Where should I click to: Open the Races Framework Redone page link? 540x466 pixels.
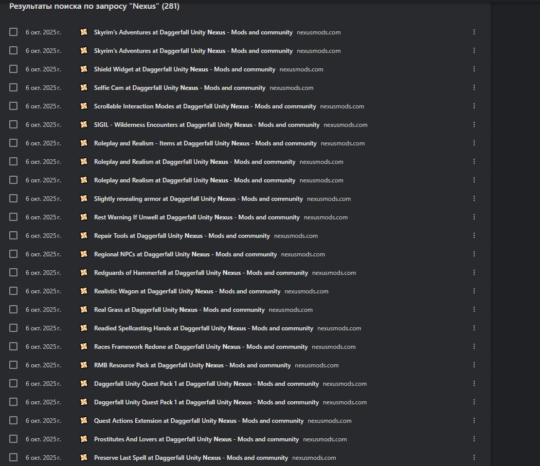coord(201,347)
